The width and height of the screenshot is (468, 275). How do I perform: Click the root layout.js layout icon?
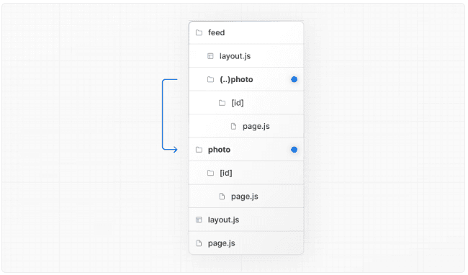tap(199, 220)
